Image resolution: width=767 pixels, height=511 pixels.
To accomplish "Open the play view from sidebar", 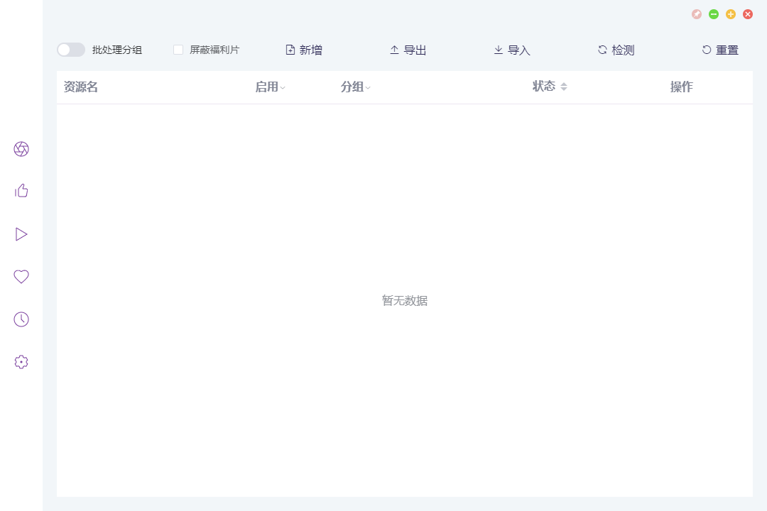I will [21, 234].
